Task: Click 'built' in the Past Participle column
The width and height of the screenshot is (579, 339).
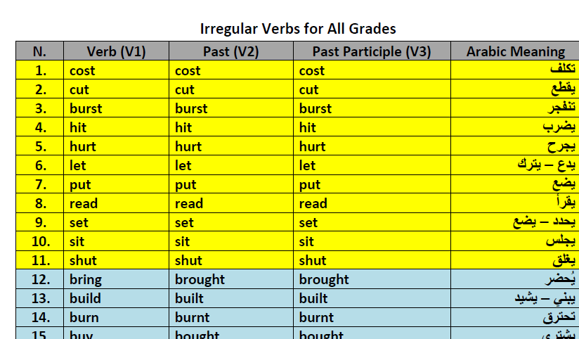Action: pos(313,298)
